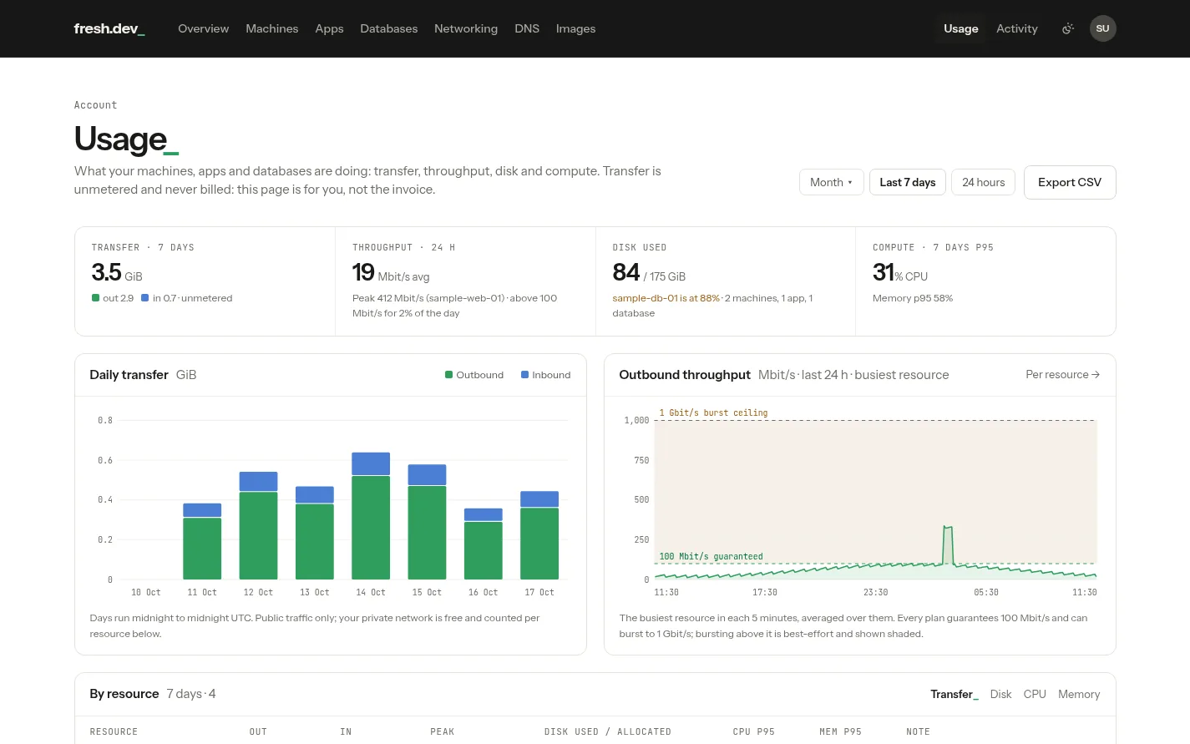Click the Memory p95 58% text
1190x744 pixels.
[913, 298]
